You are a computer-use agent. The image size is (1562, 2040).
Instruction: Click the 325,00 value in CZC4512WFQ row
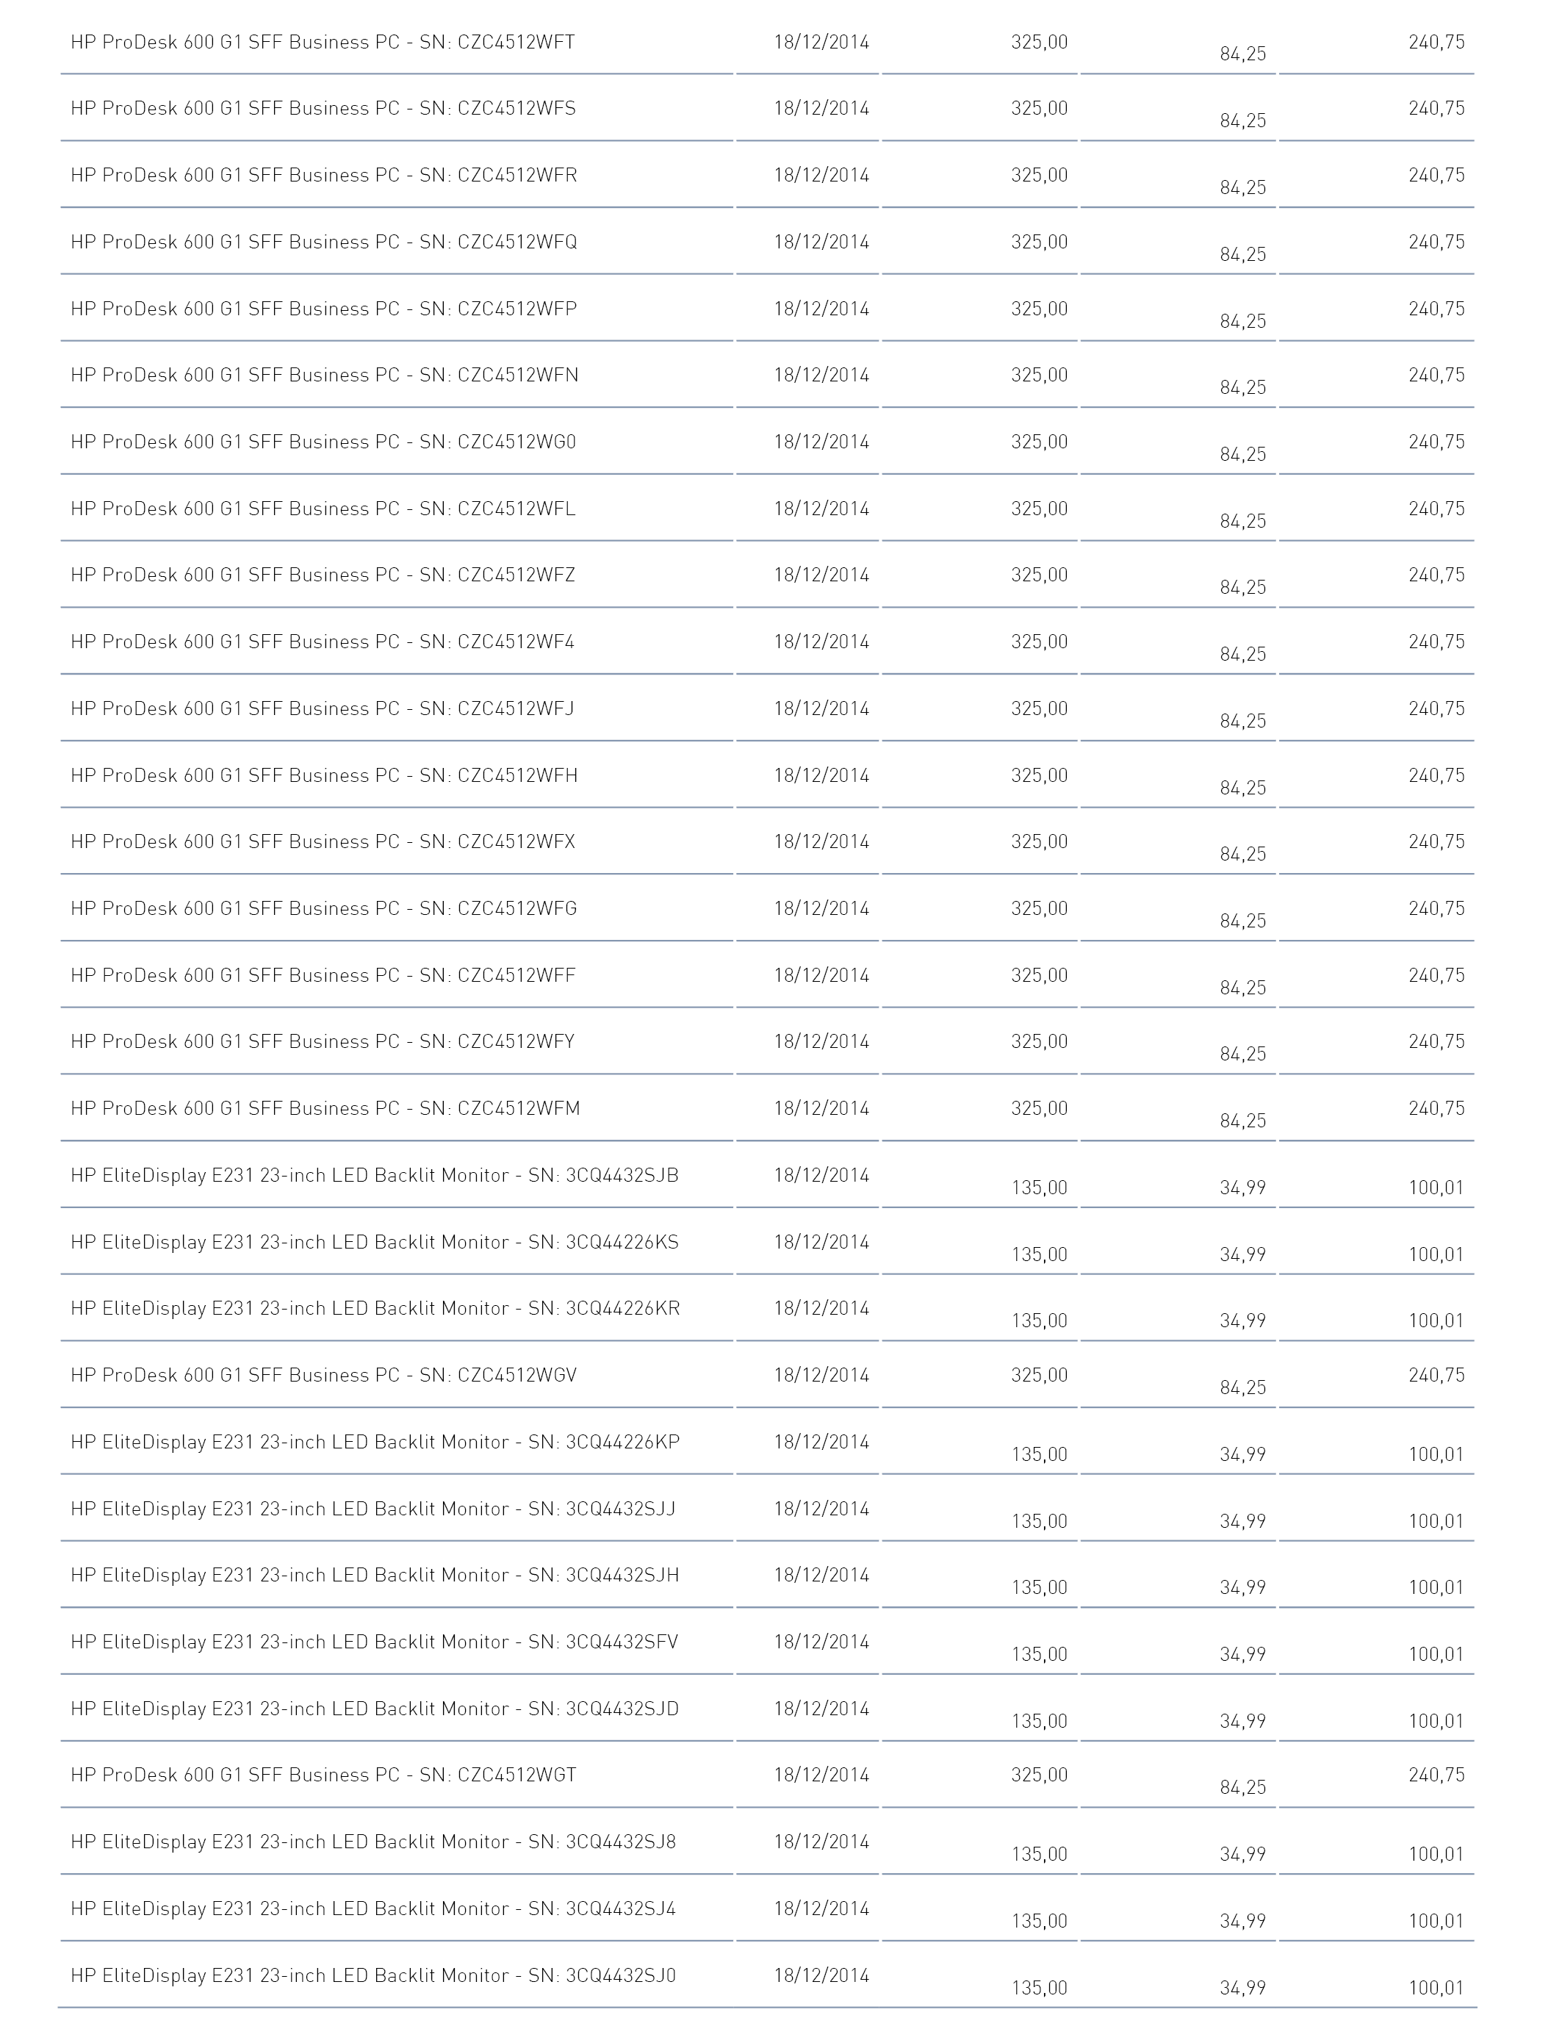click(1040, 243)
